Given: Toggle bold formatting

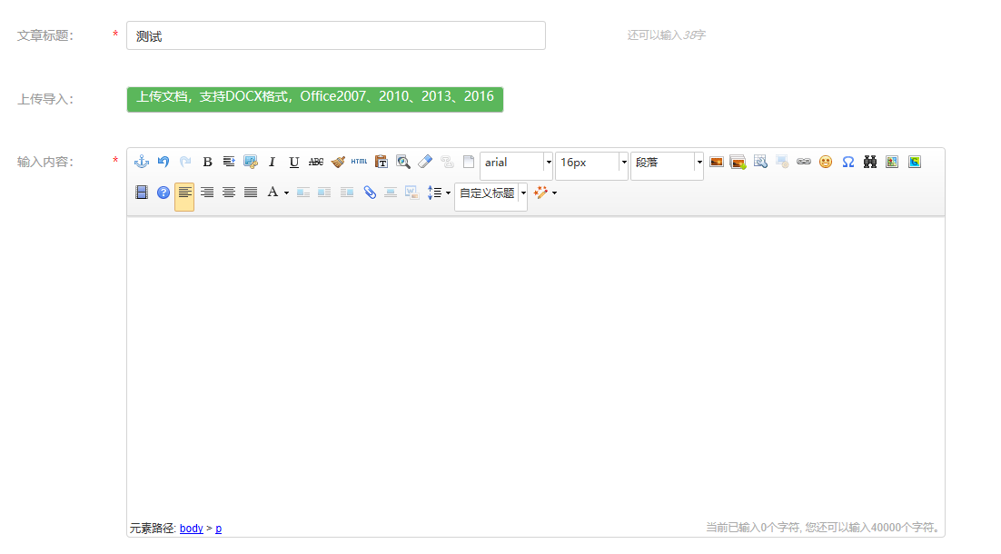Looking at the screenshot, I should coord(207,162).
